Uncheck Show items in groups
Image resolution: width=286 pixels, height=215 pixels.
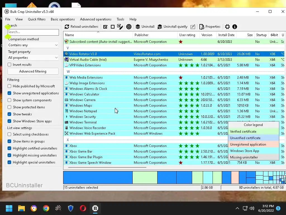[x=9, y=141]
